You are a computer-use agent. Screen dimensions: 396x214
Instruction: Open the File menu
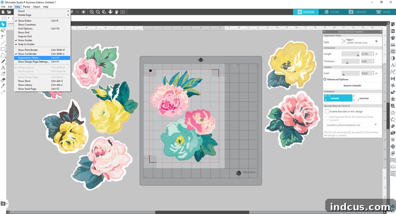coord(3,7)
